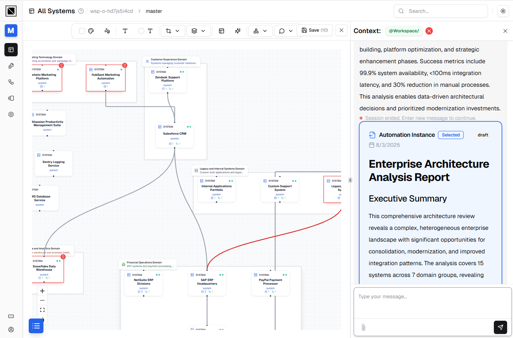Click the Customer Experience Domain group label
The width and height of the screenshot is (513, 338).
click(x=171, y=61)
